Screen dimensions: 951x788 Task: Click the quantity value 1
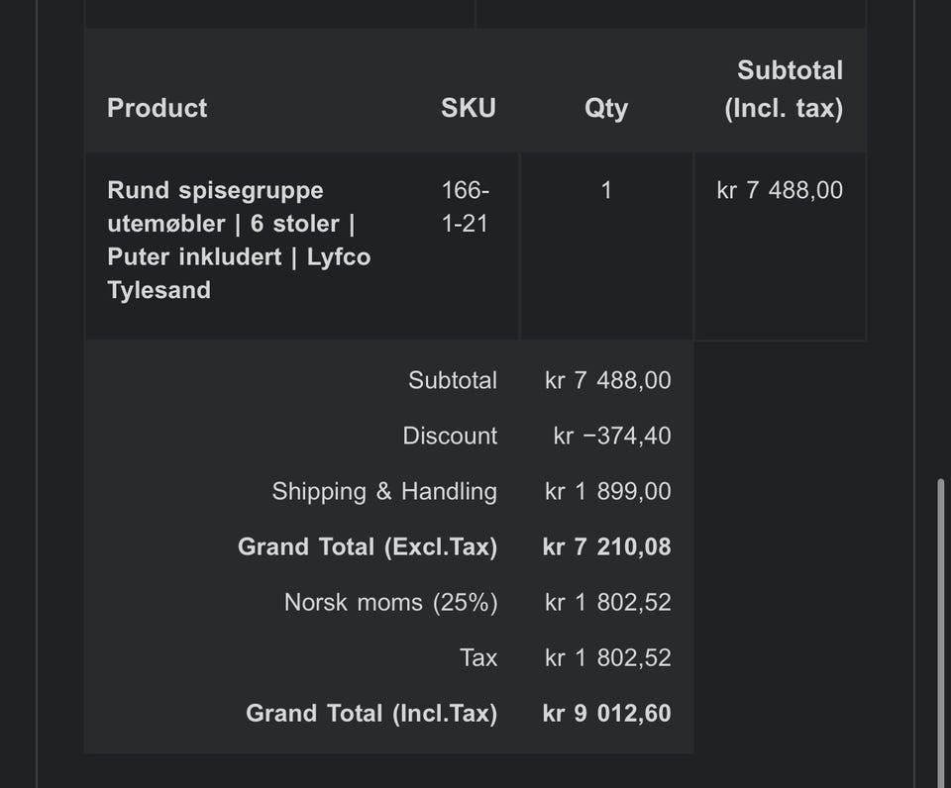click(x=606, y=190)
